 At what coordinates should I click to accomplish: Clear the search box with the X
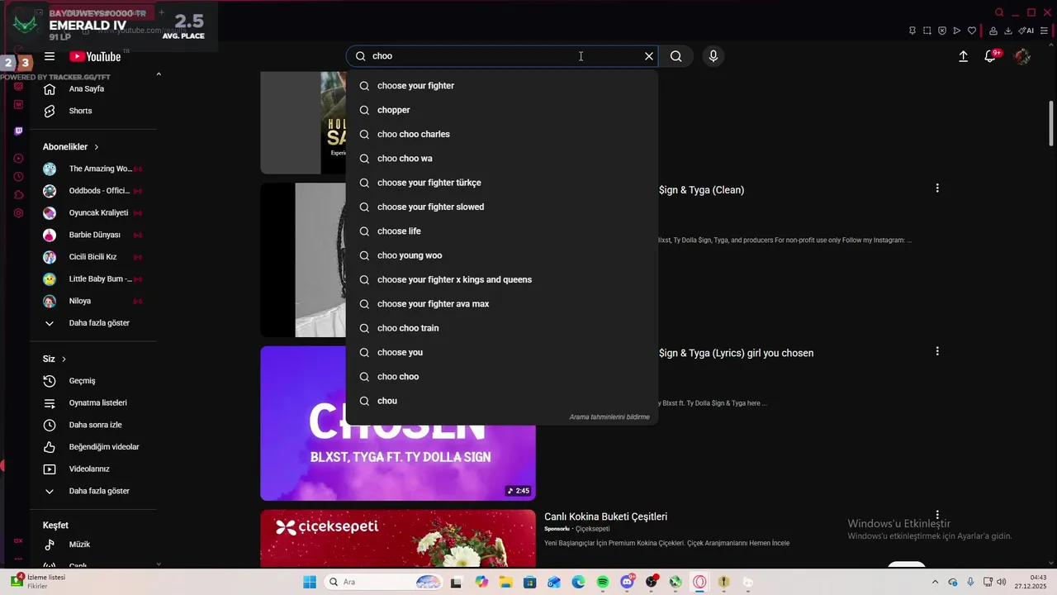coord(649,56)
